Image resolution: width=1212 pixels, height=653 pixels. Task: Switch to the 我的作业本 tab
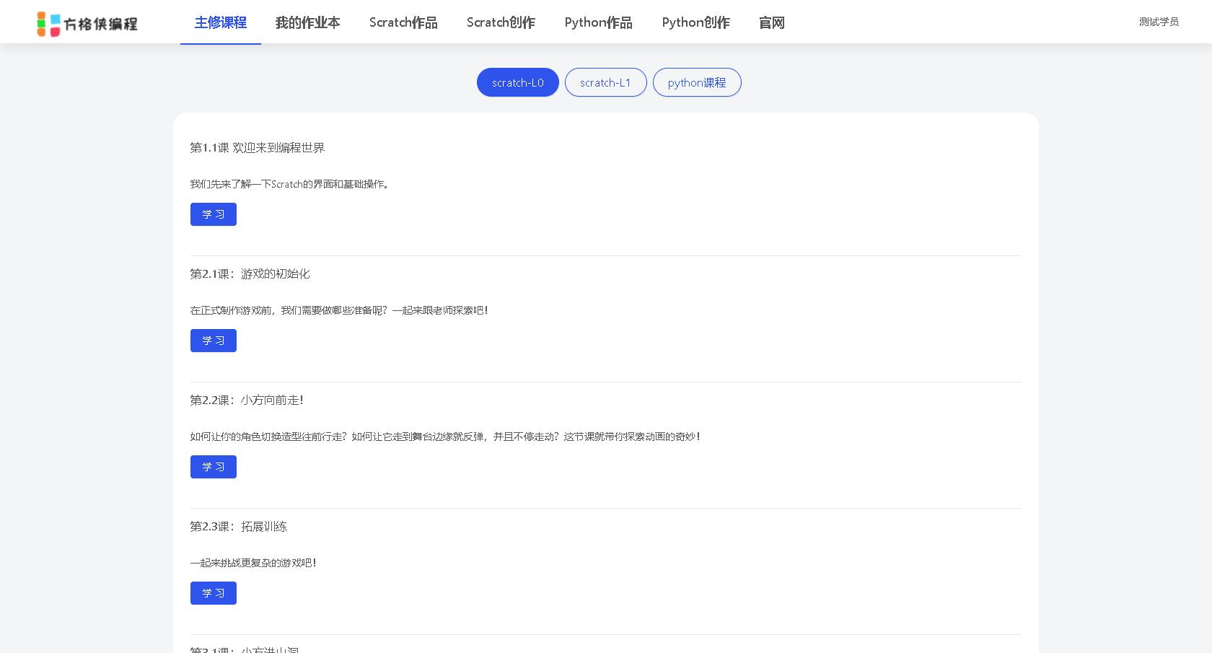pyautogui.click(x=307, y=22)
